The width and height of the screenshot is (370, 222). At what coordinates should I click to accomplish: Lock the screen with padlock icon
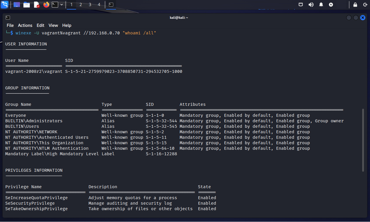click(355, 5)
